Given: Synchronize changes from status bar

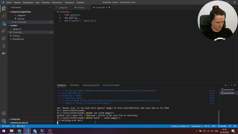Looking at the screenshot, I should pos(13,126).
